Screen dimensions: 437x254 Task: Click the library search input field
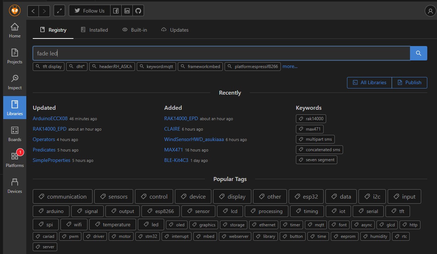[221, 53]
